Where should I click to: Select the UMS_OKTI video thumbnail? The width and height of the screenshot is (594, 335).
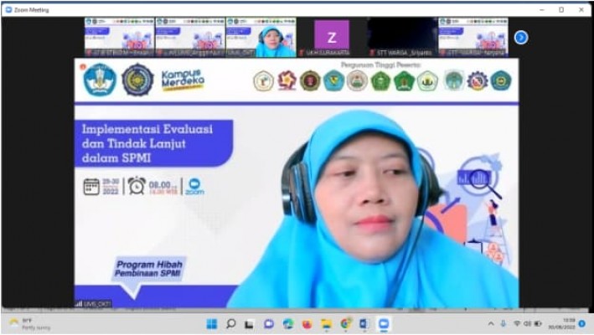click(x=261, y=37)
